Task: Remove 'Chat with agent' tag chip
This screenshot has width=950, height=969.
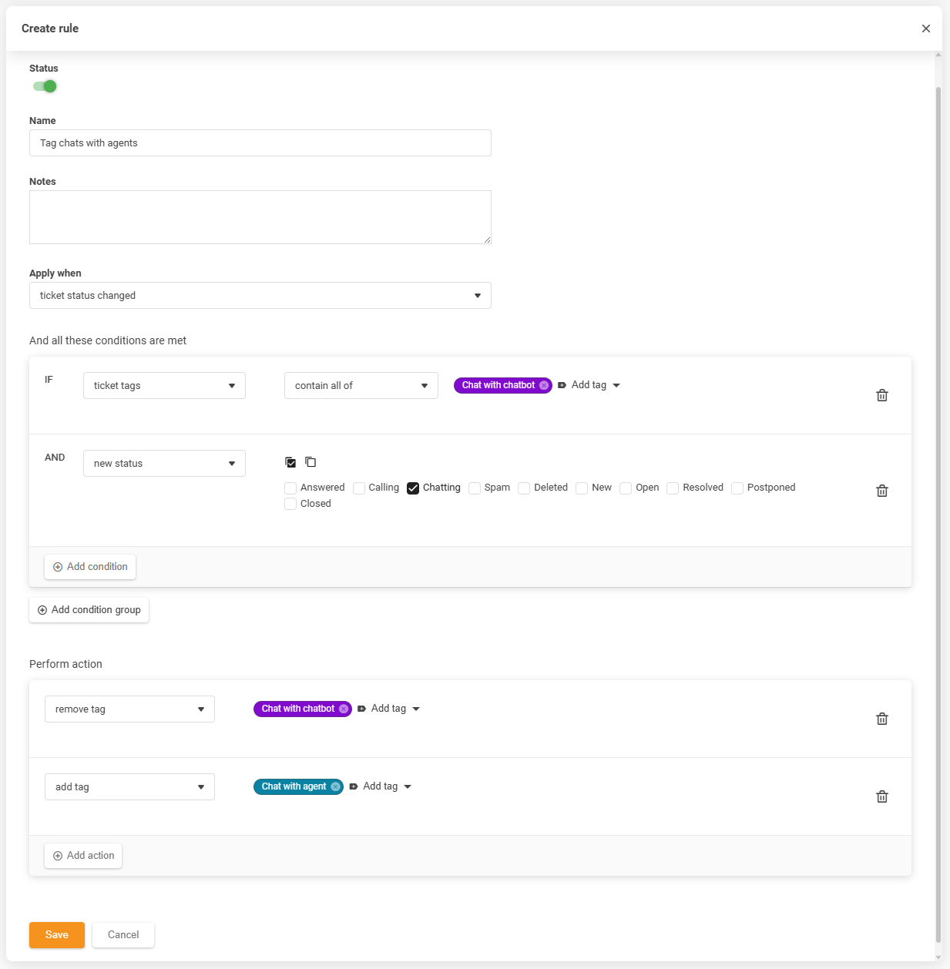Action: [335, 786]
